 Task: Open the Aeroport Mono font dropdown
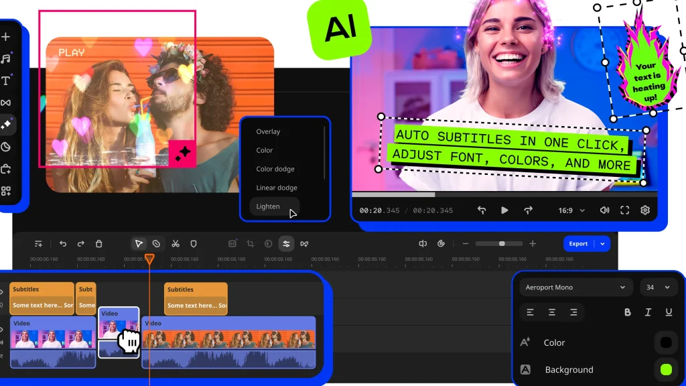575,287
